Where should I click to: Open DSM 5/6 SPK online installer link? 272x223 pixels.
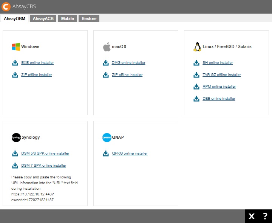coord(45,153)
